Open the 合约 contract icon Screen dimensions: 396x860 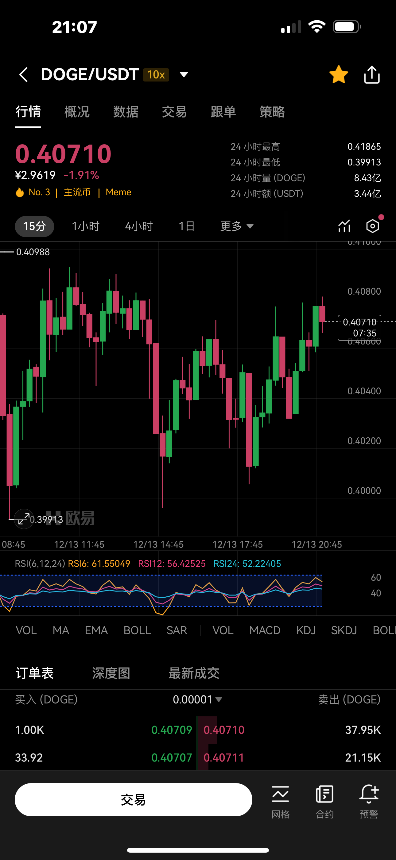[325, 802]
